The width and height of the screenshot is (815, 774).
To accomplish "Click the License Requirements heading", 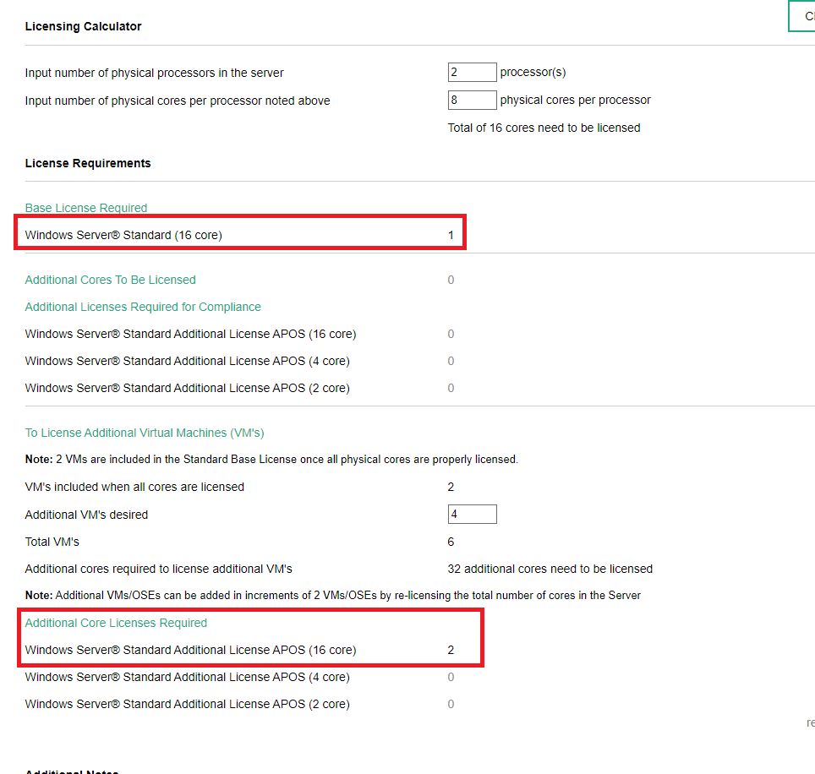I will pyautogui.click(x=88, y=163).
